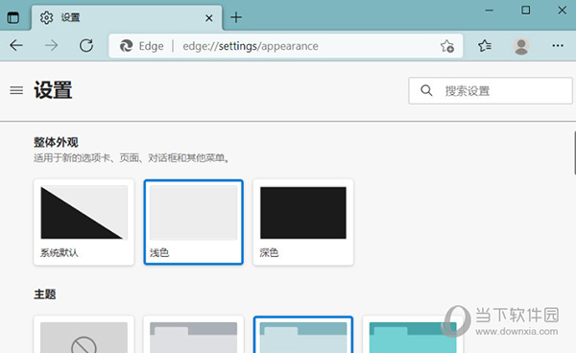
Task: Open the vertical tabs pane icon
Action: coord(13,17)
